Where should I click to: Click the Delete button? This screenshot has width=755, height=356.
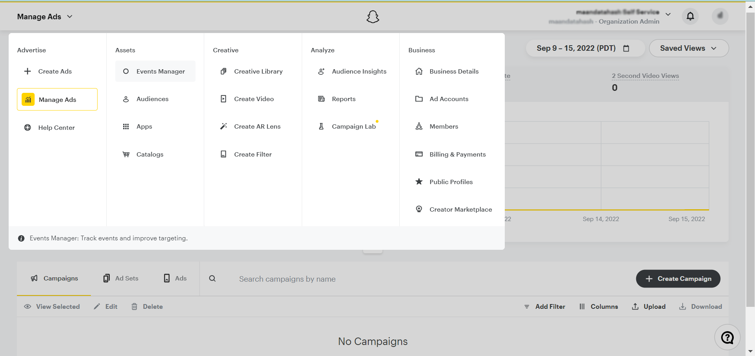click(147, 306)
